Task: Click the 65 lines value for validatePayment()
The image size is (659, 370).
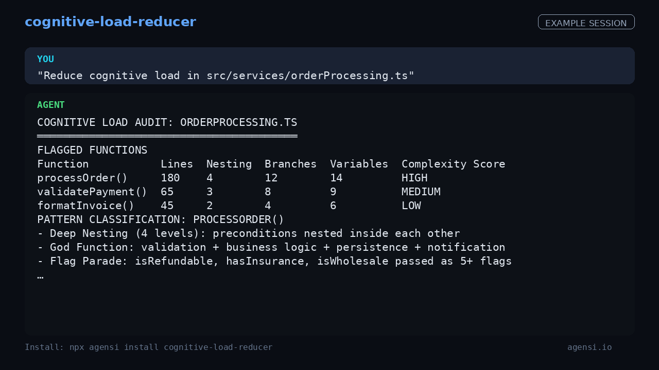Action: (x=167, y=192)
